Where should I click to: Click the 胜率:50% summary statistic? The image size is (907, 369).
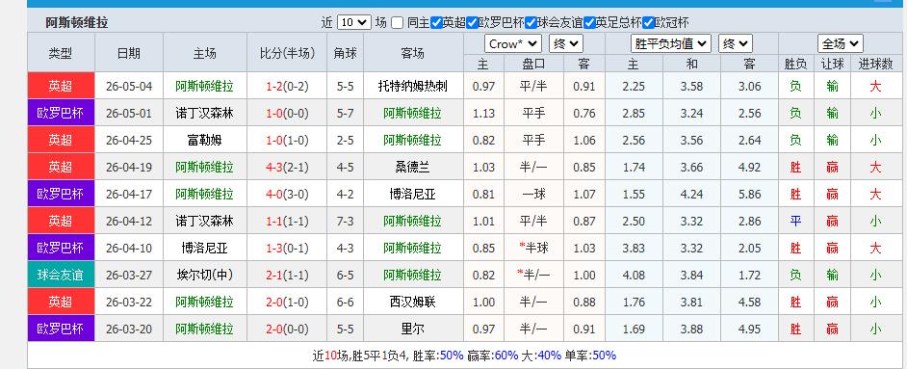click(438, 356)
